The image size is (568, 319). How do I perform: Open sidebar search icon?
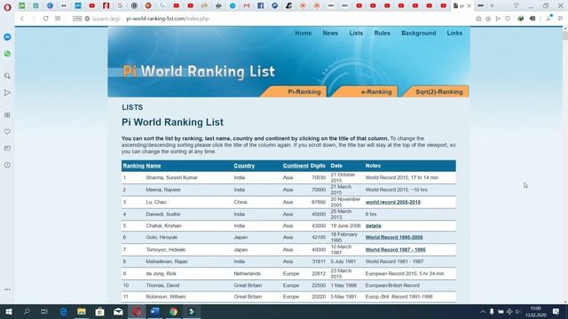(x=7, y=76)
